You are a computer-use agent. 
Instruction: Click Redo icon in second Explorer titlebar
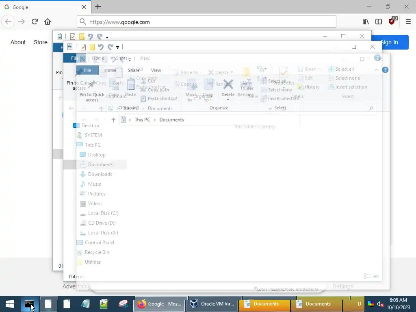[x=110, y=47]
